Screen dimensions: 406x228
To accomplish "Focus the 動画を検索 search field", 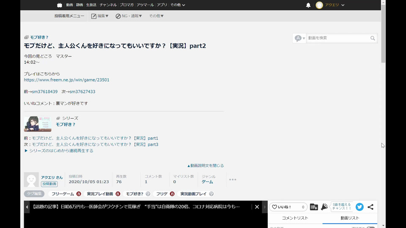I will click(338, 38).
